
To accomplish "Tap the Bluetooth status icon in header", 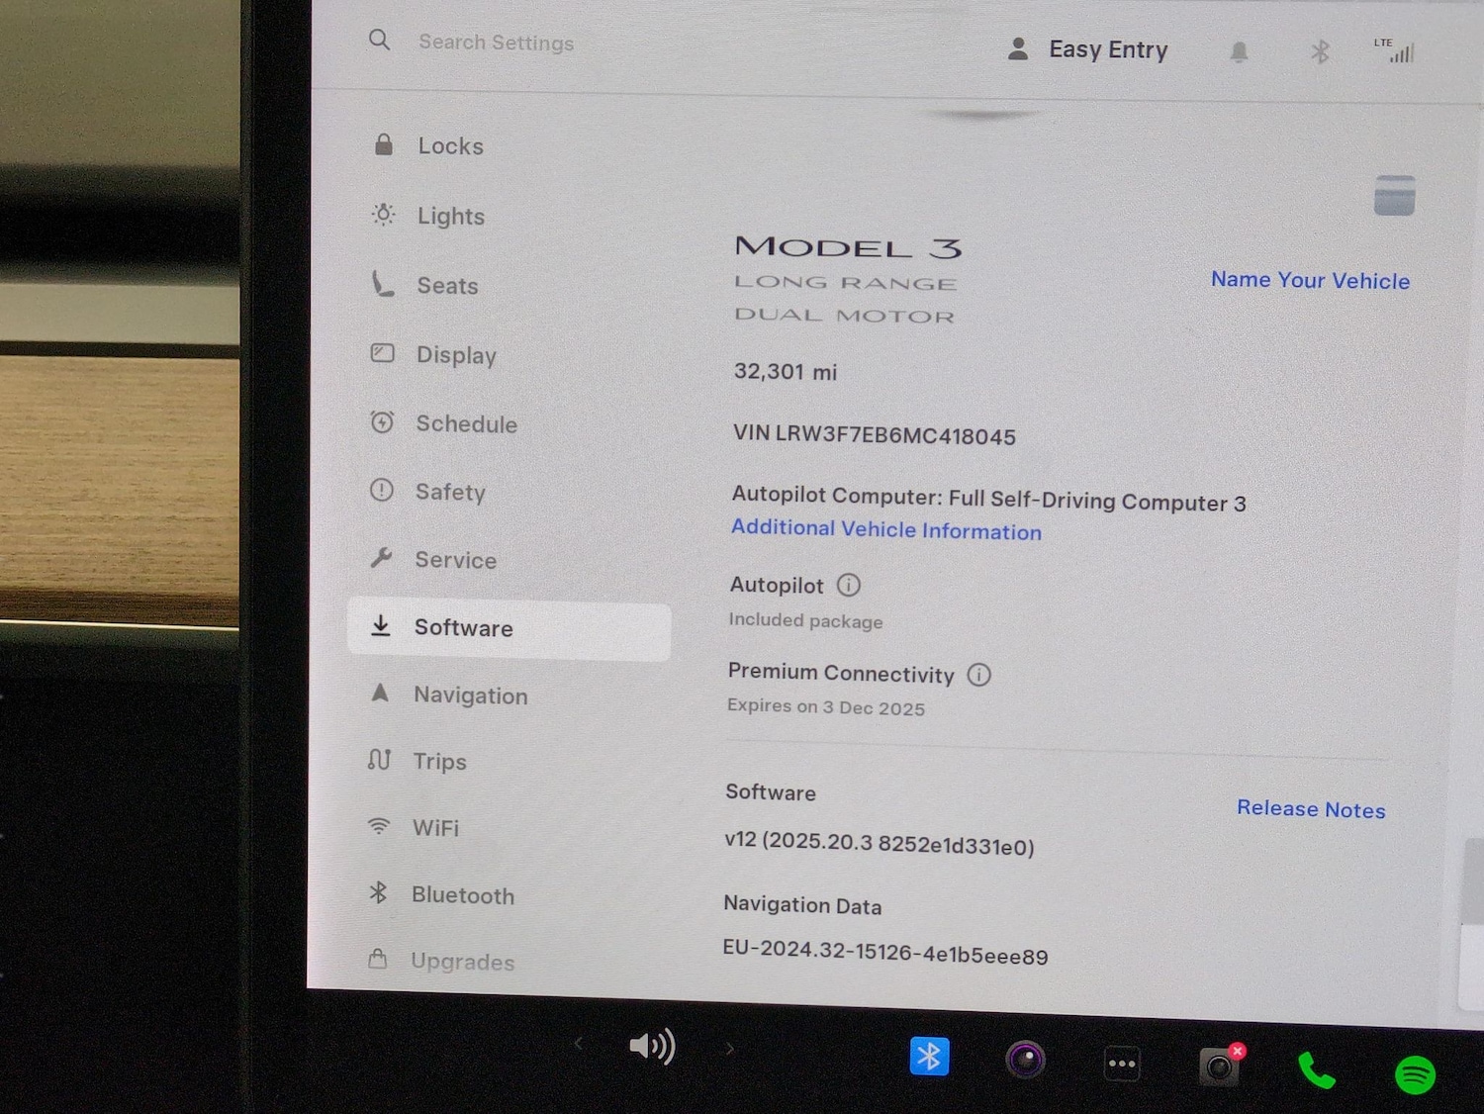I will point(1320,51).
